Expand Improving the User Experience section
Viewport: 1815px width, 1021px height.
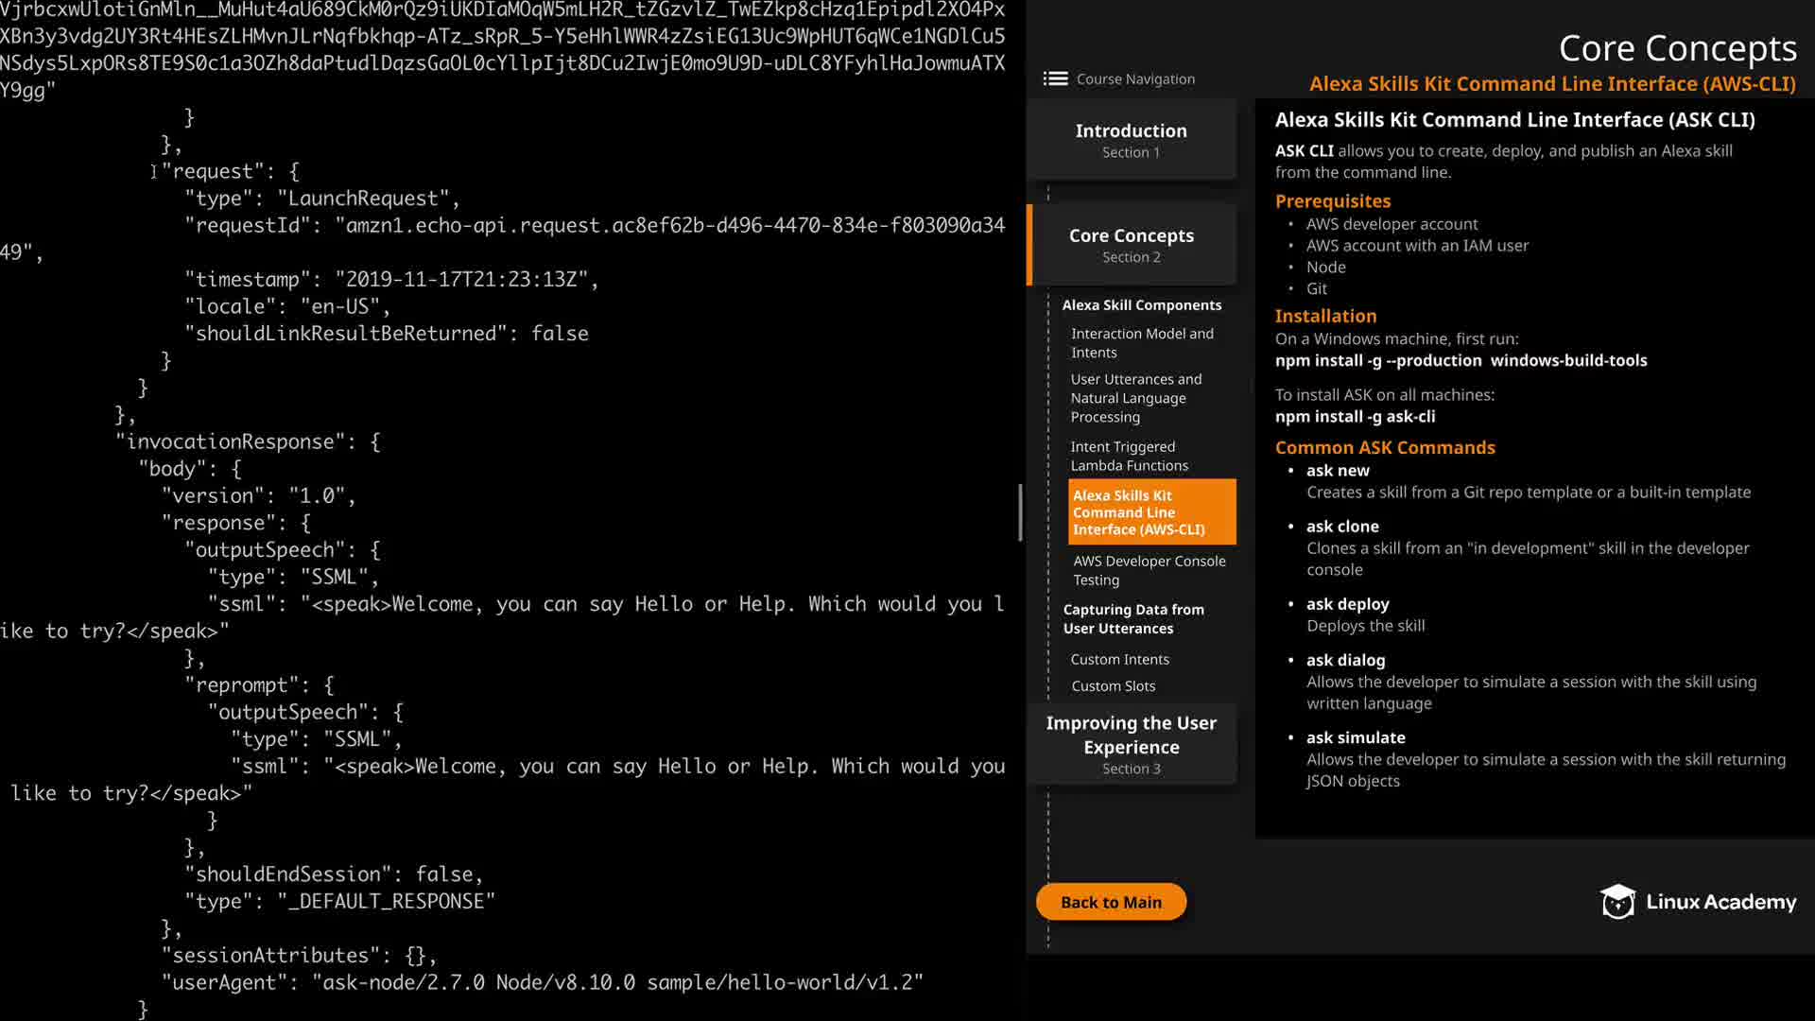[x=1131, y=744]
